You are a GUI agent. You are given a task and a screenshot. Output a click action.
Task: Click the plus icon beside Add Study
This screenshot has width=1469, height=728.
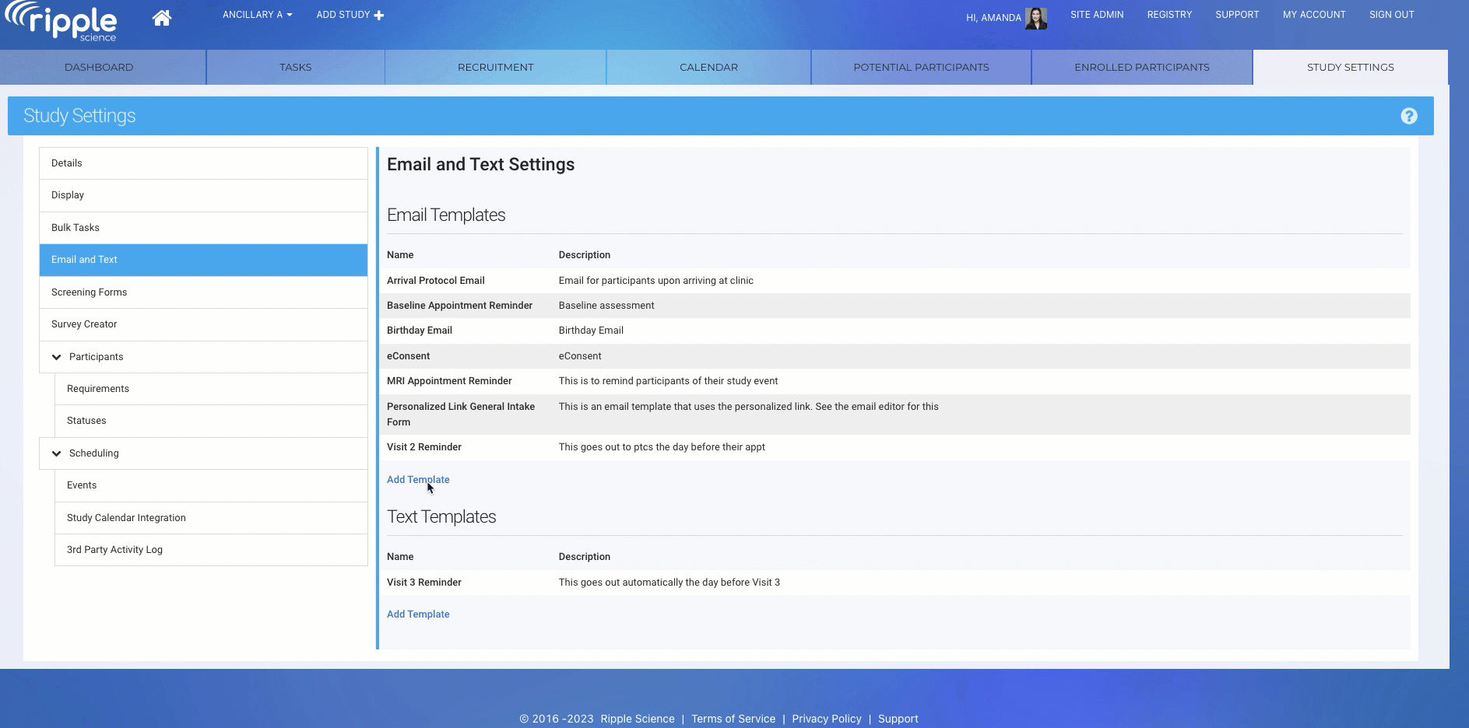click(379, 16)
